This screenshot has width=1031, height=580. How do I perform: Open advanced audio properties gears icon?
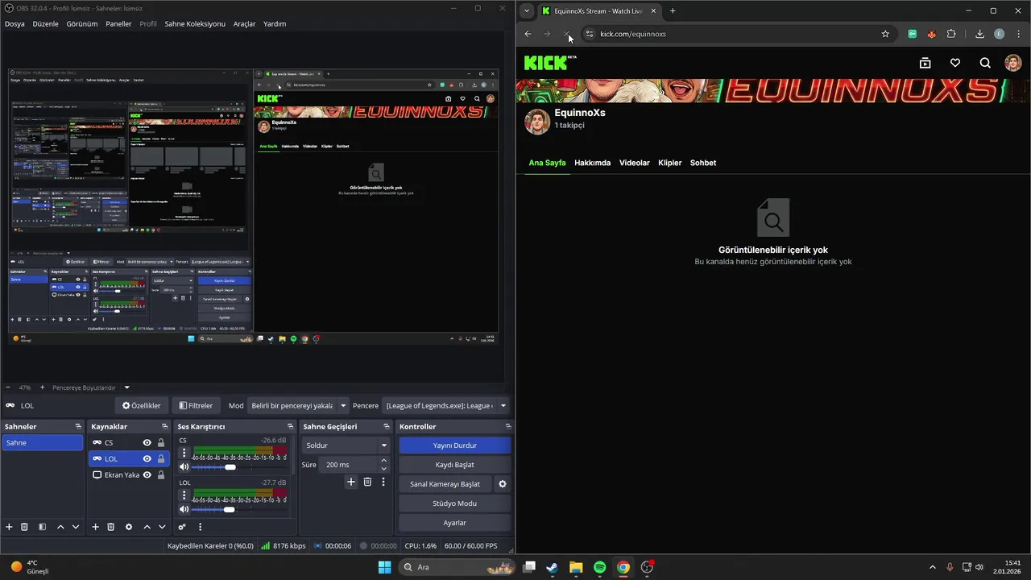(182, 527)
